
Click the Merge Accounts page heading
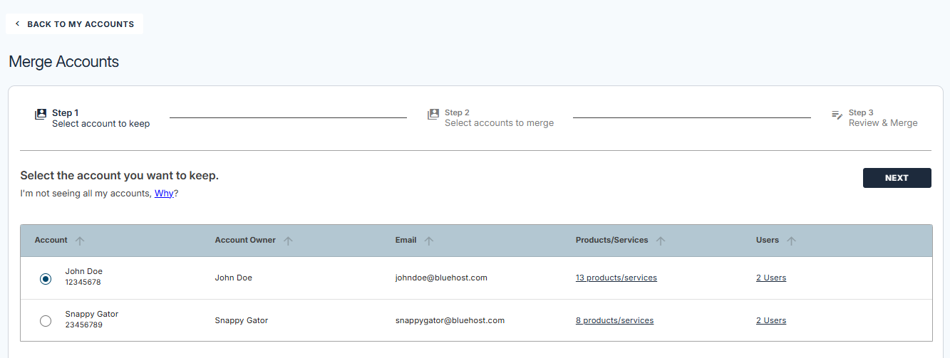[64, 62]
